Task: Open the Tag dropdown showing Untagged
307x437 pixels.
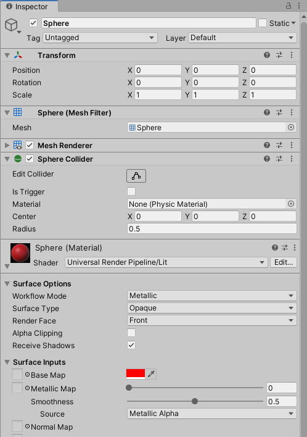Action: [x=100, y=38]
